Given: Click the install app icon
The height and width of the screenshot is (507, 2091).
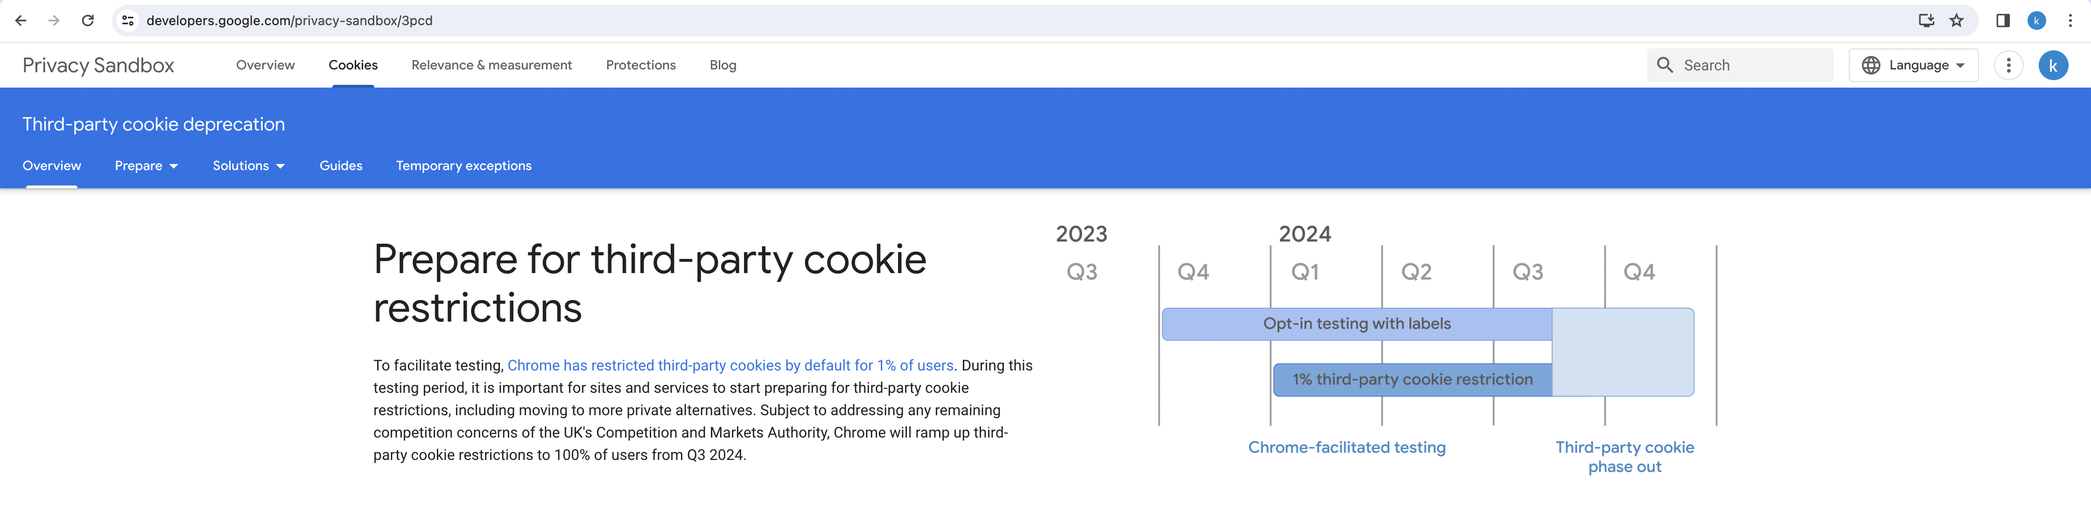Looking at the screenshot, I should point(1925,20).
